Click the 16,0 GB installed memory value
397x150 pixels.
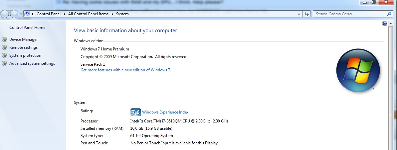(151, 128)
